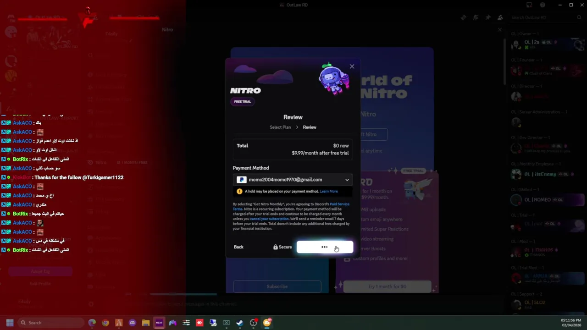The image size is (587, 330).
Task: Open the red AnyDesk icon in taskbar
Action: click(x=199, y=323)
